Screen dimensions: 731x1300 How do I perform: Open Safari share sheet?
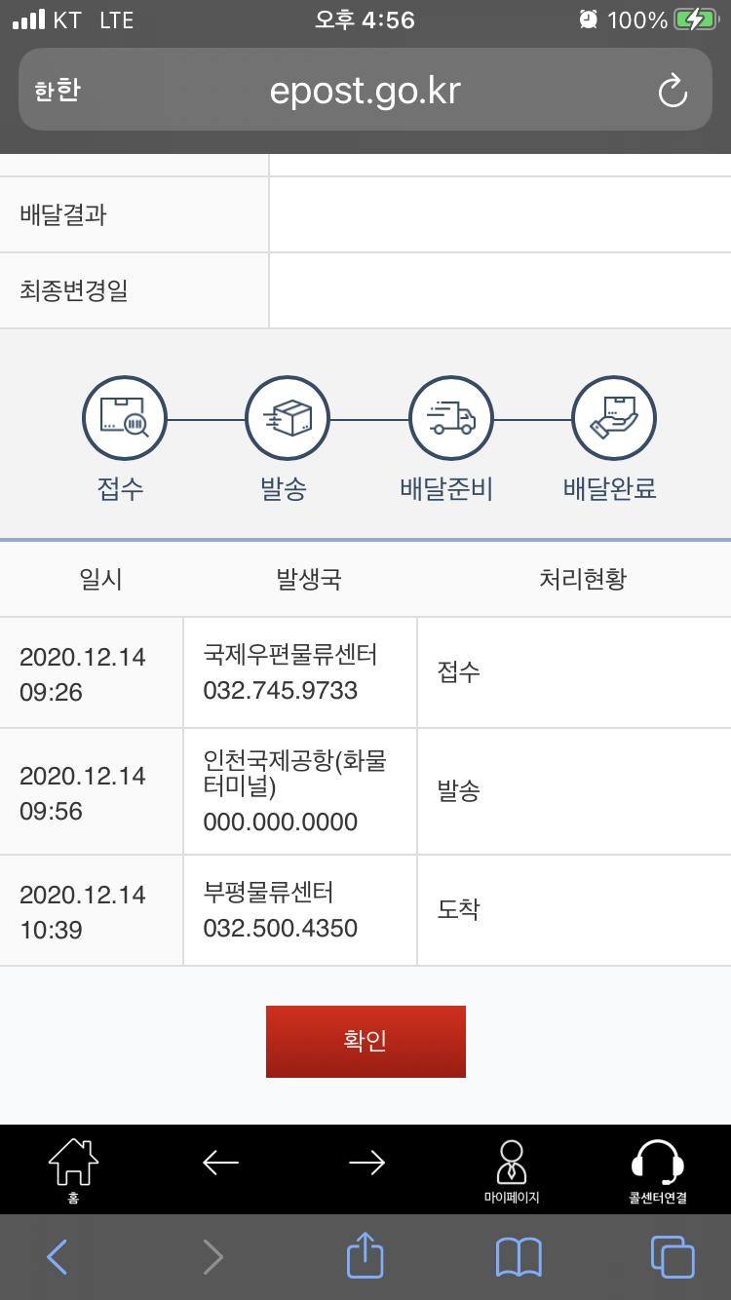[x=365, y=1256]
